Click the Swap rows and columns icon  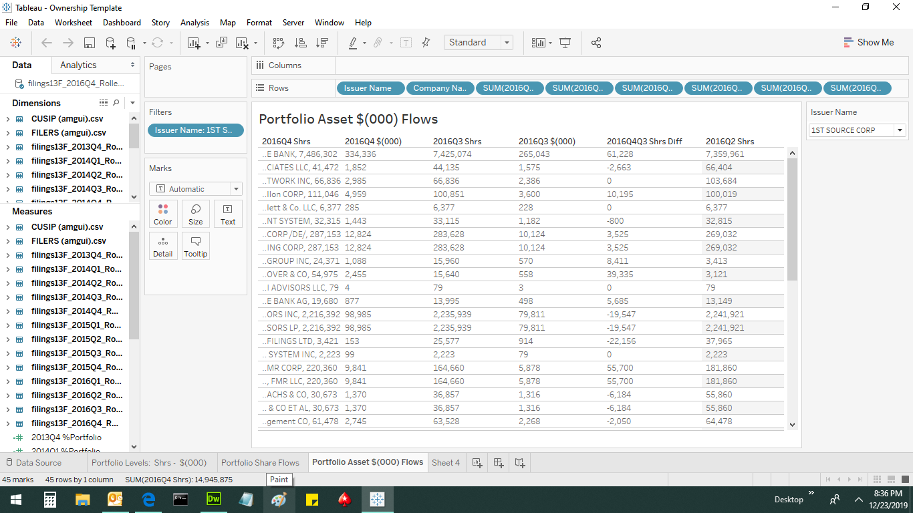279,43
